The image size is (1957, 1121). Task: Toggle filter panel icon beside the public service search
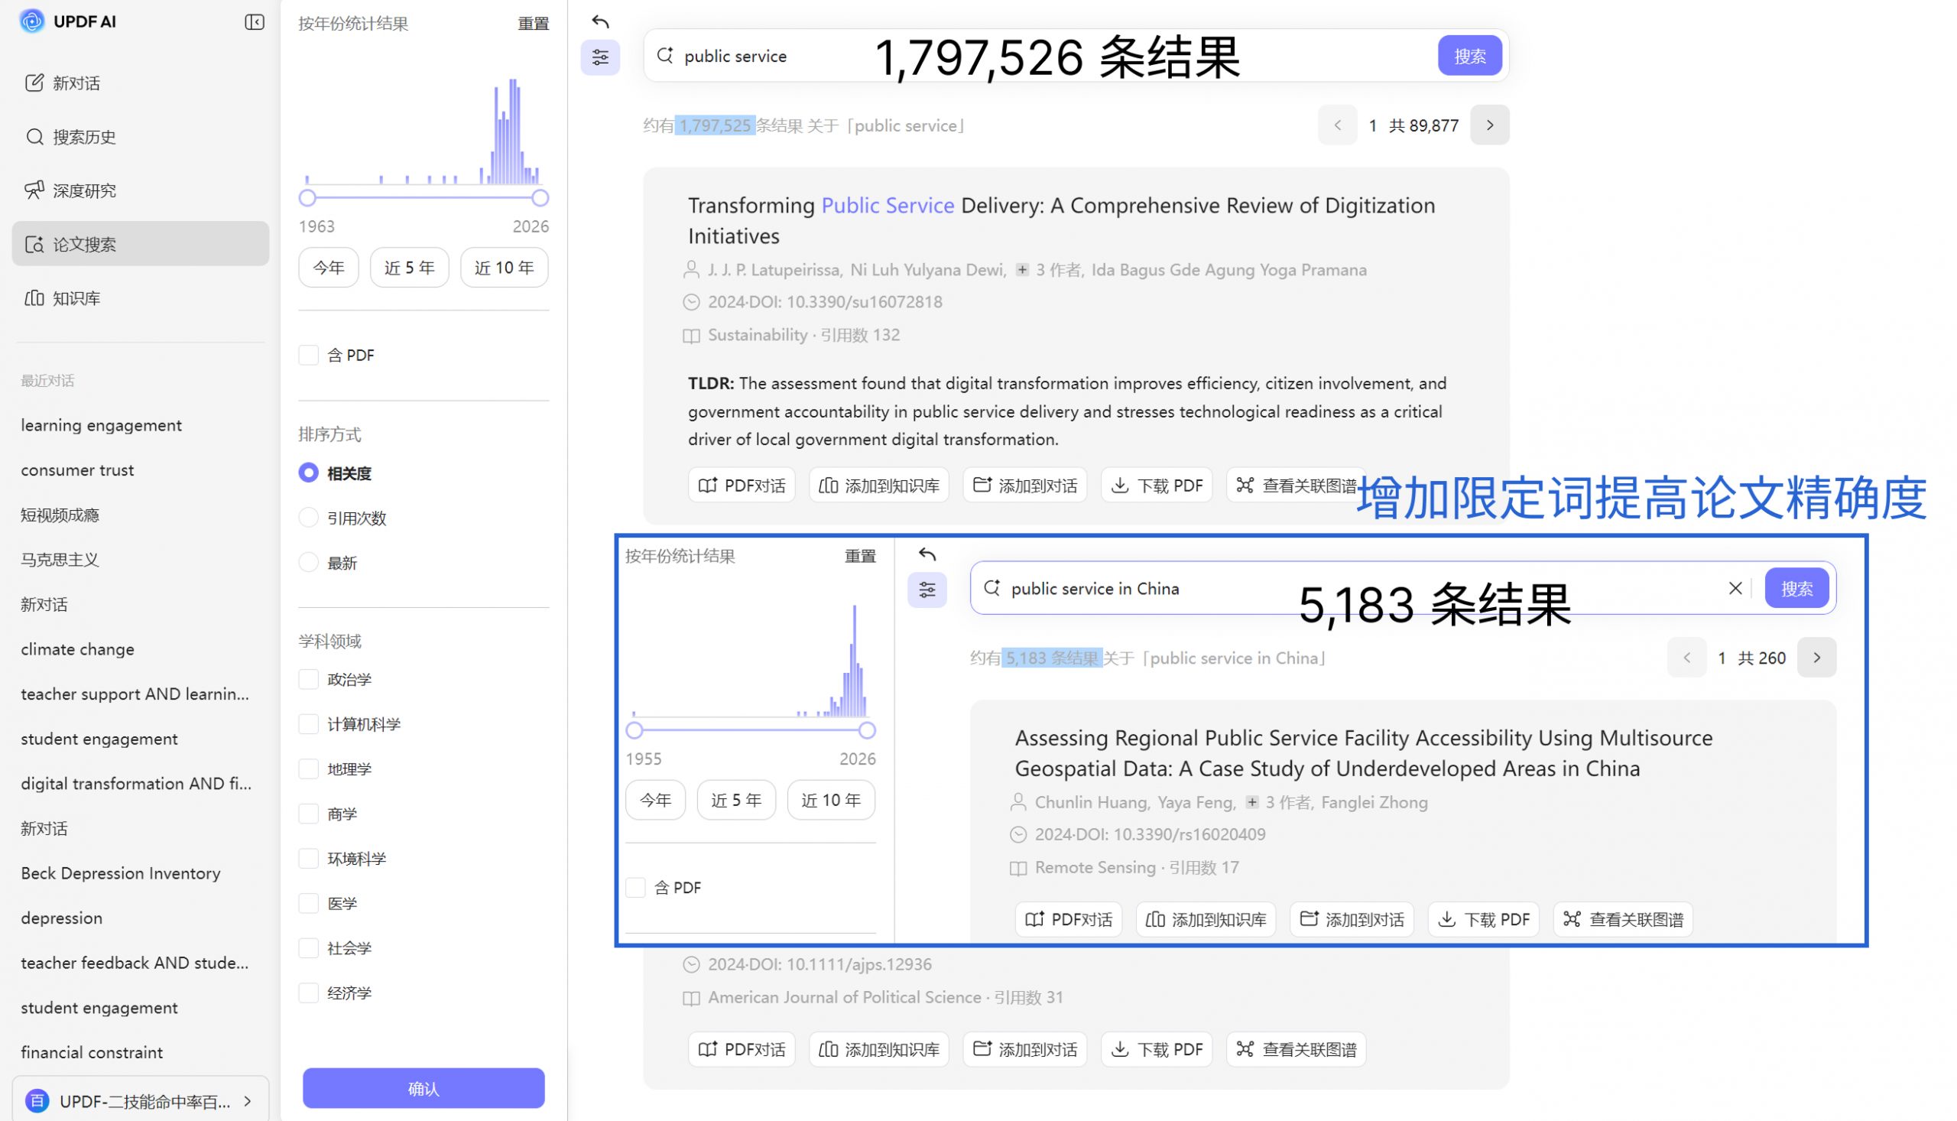(x=600, y=57)
